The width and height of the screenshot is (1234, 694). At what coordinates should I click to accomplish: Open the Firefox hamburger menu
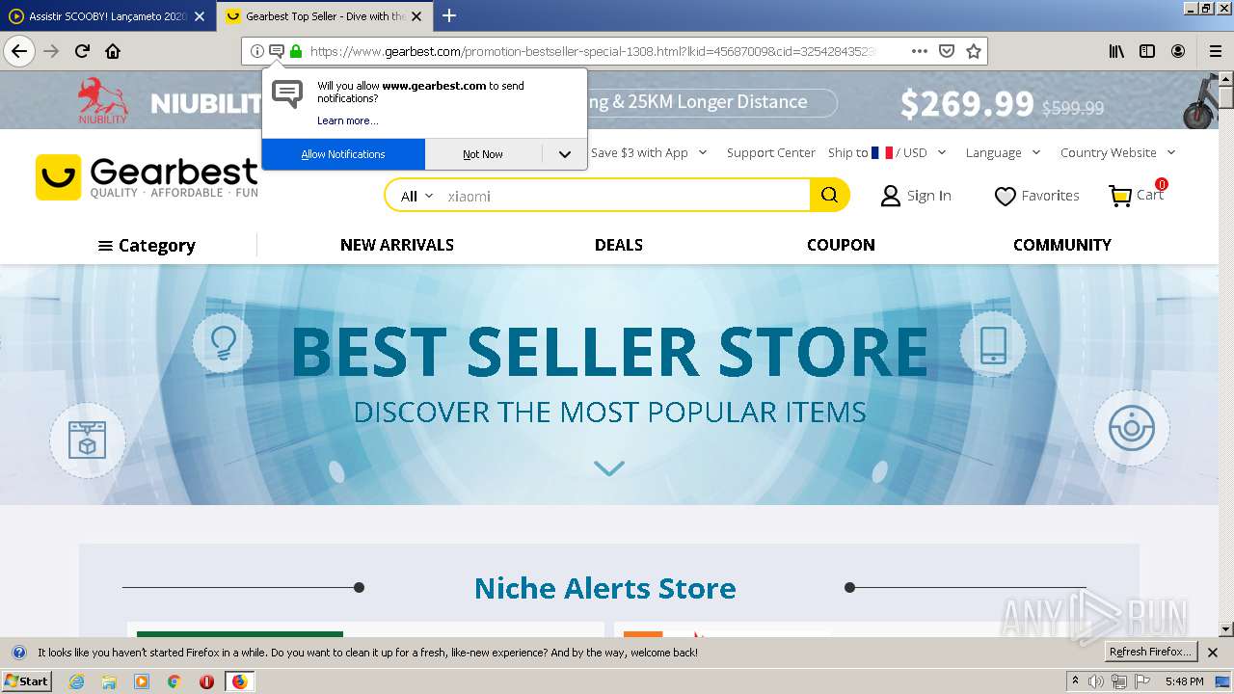click(x=1215, y=51)
